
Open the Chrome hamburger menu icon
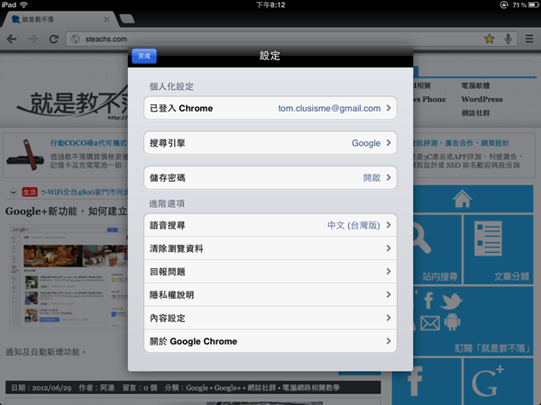coord(529,39)
